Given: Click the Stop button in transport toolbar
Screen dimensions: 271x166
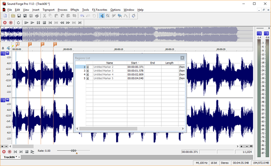Looking at the screenshot, I should 44,23.
